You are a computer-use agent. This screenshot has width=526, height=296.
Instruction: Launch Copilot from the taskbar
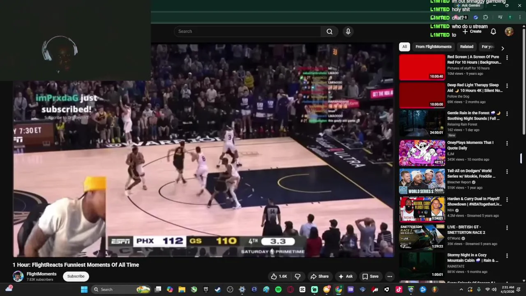coord(170,289)
